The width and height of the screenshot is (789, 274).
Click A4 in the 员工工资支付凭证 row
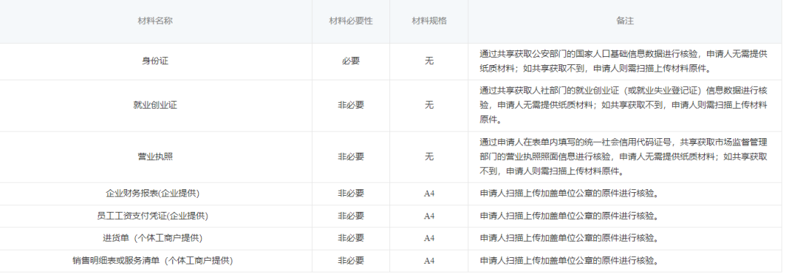430,216
